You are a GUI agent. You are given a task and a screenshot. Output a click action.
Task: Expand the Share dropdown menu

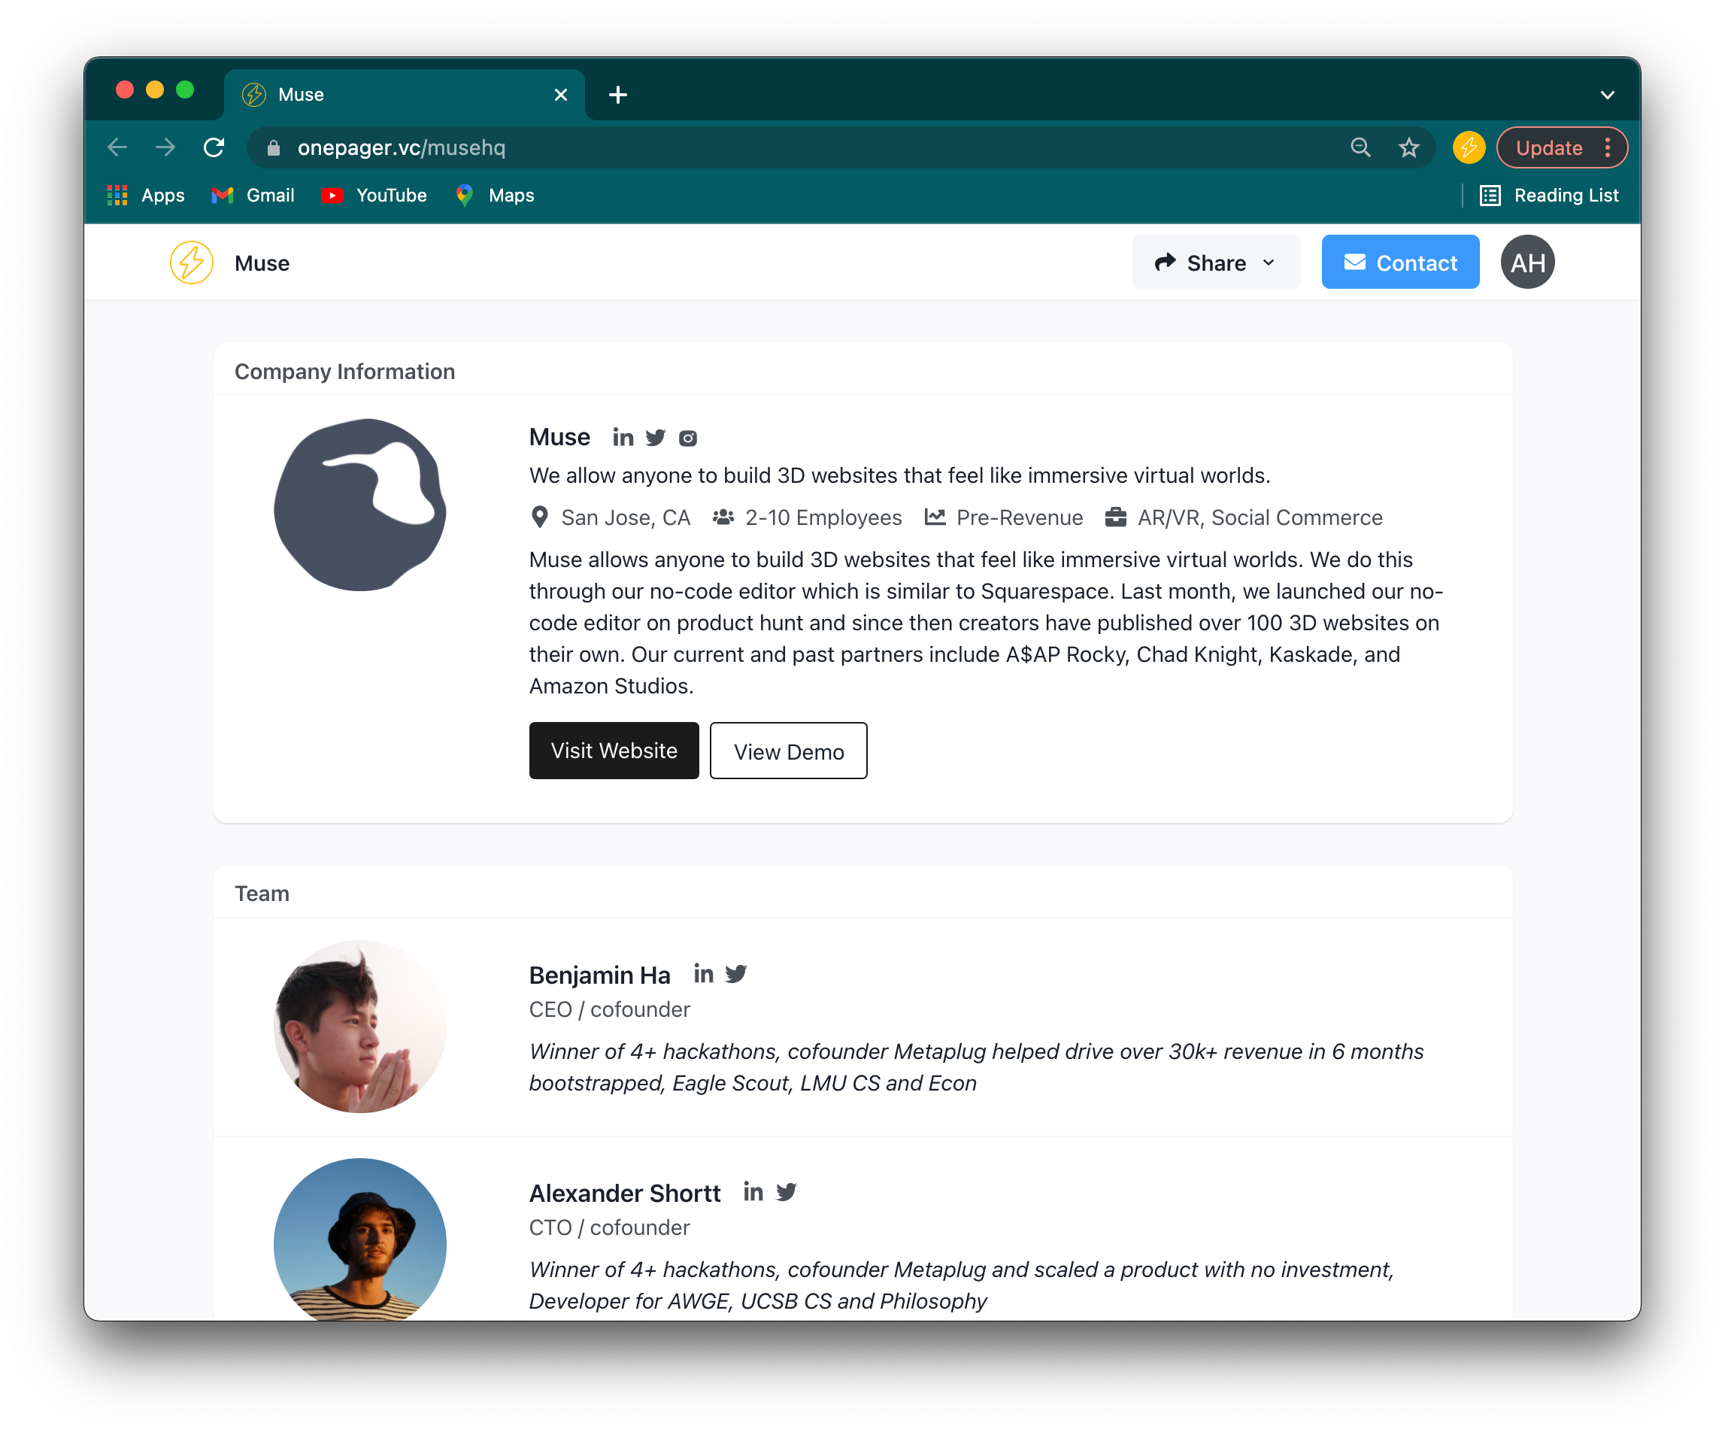pos(1216,263)
